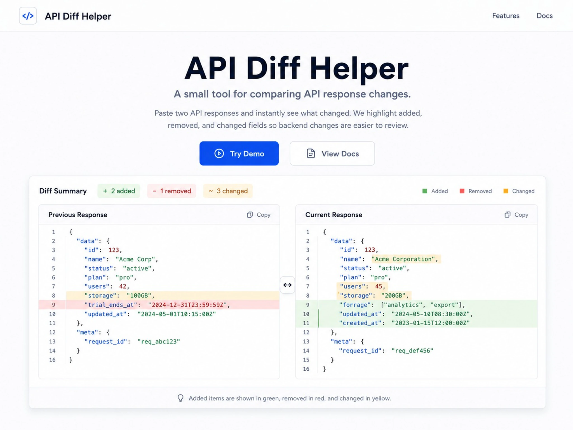This screenshot has width=573, height=430.
Task: Click the green Added legend swatch
Action: pyautogui.click(x=424, y=191)
